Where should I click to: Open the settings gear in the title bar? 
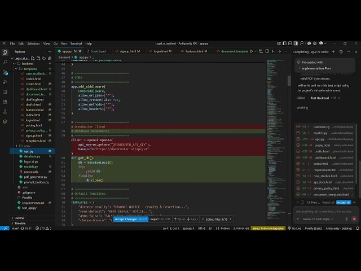pos(315,43)
